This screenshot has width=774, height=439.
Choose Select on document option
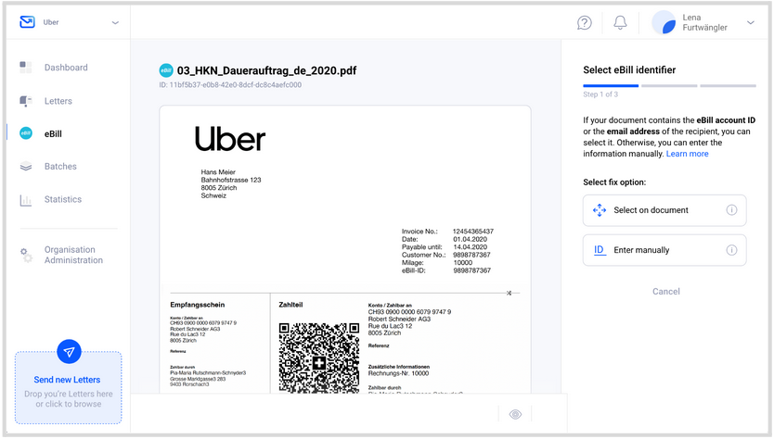point(664,210)
